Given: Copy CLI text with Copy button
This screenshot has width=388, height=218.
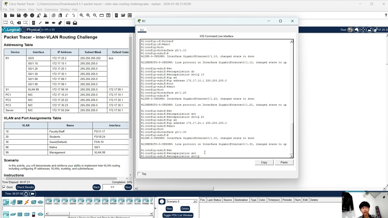Looking at the screenshot, I should 264,162.
